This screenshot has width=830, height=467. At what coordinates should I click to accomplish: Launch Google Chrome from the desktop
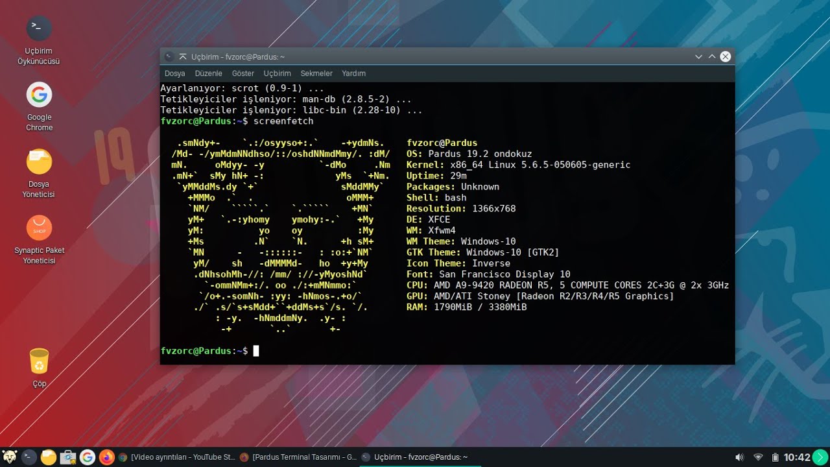[39, 107]
